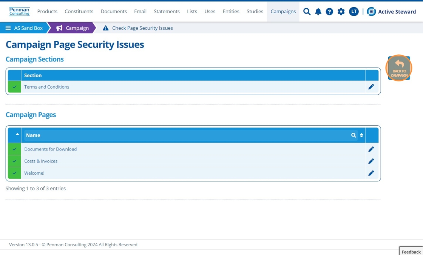Click the hamburger menu on AS Sand Box
423x255 pixels.
coord(8,28)
